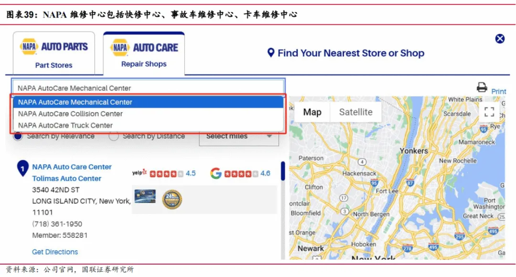The width and height of the screenshot is (516, 277).
Task: Click the Paterson map label
Action: click(x=311, y=158)
